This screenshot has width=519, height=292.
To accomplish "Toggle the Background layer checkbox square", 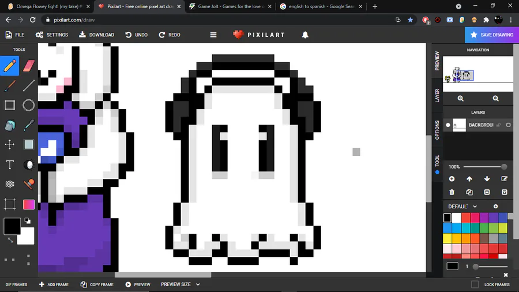I will tap(509, 125).
